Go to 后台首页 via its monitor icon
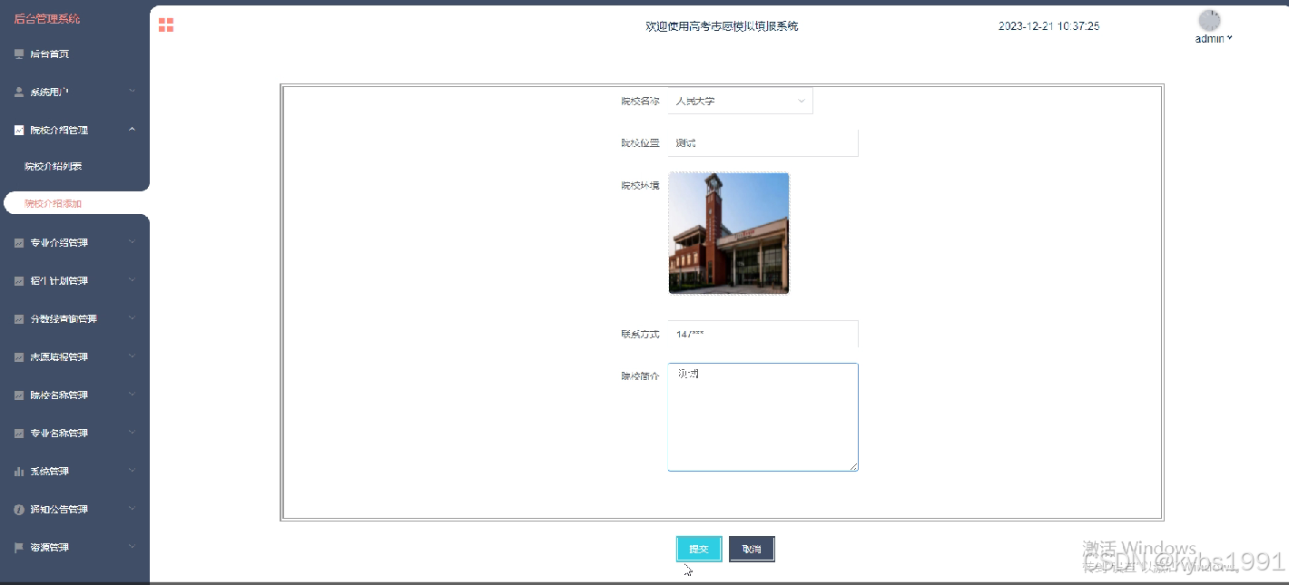This screenshot has width=1289, height=585. pos(19,54)
